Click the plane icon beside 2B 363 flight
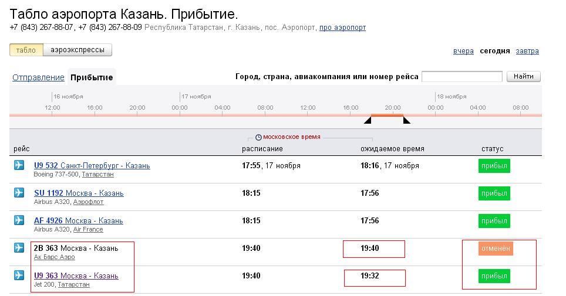The image size is (566, 296). 19,248
